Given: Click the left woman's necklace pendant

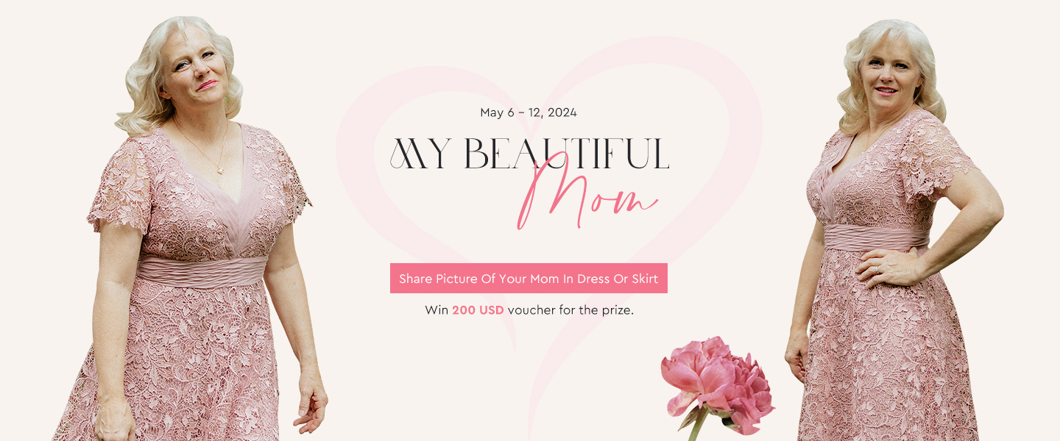Looking at the screenshot, I should click(219, 171).
